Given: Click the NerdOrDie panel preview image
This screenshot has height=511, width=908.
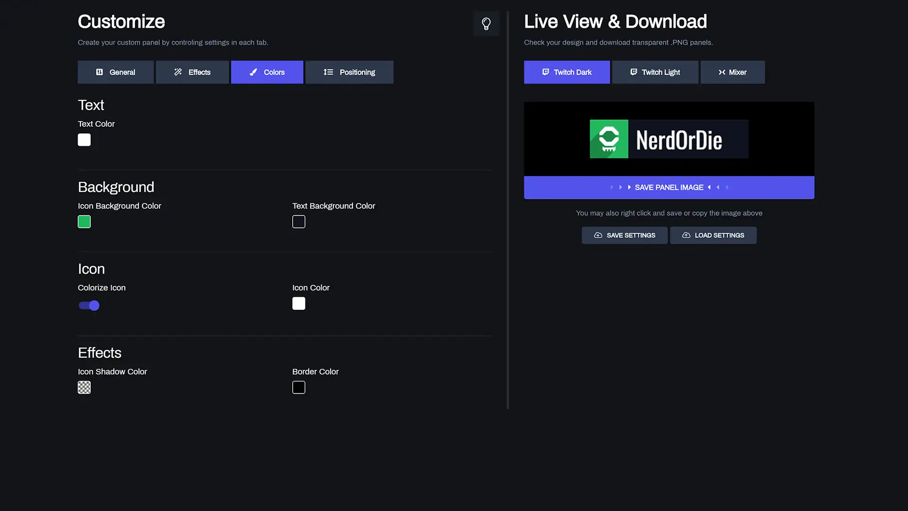Looking at the screenshot, I should click(x=669, y=139).
